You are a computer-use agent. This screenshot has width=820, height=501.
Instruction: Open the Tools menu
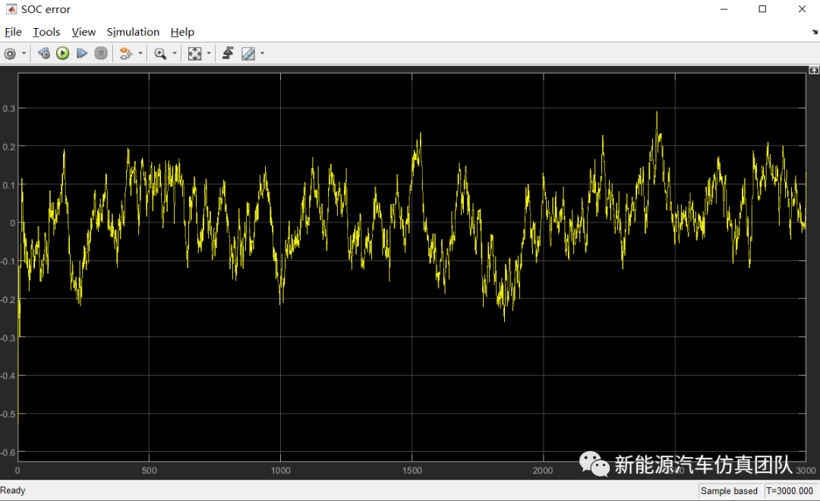46,32
